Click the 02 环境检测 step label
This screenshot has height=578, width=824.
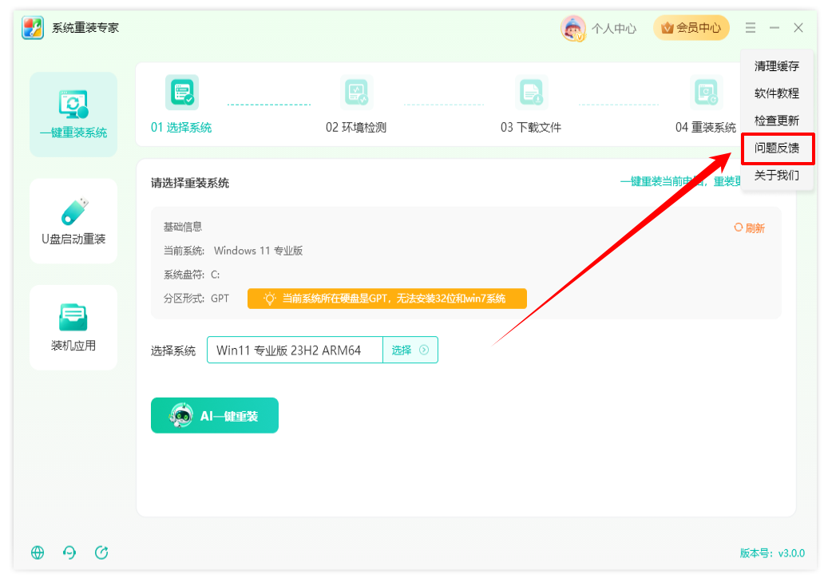(x=356, y=128)
